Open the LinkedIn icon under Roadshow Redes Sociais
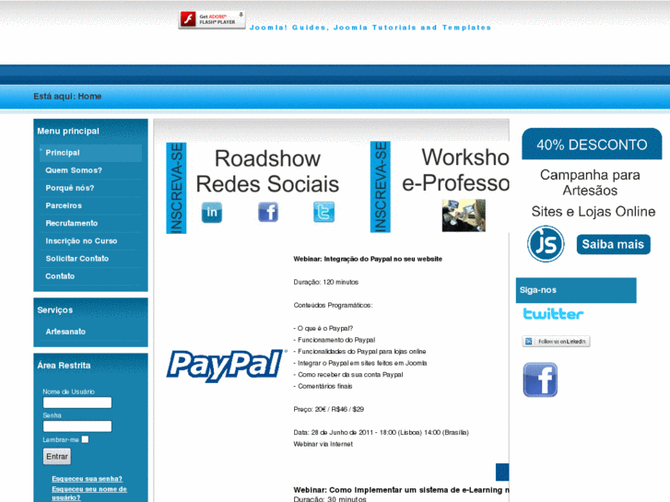 (x=212, y=213)
